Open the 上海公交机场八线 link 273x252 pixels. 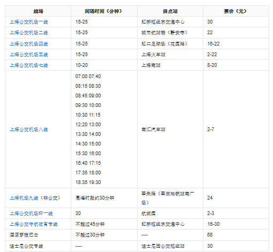(x=29, y=129)
